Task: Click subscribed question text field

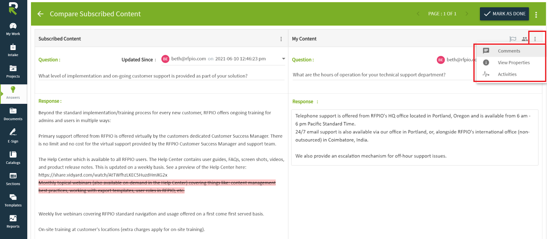Action: 161,76
